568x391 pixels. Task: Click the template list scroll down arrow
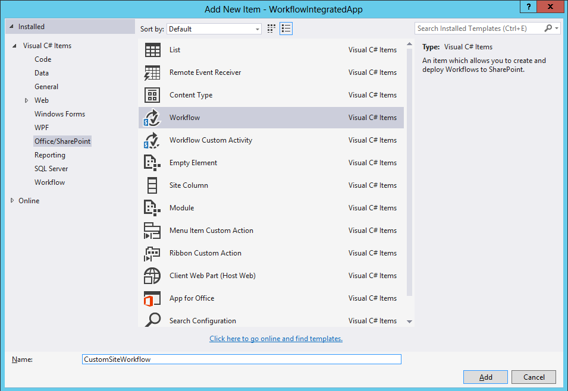coord(409,321)
